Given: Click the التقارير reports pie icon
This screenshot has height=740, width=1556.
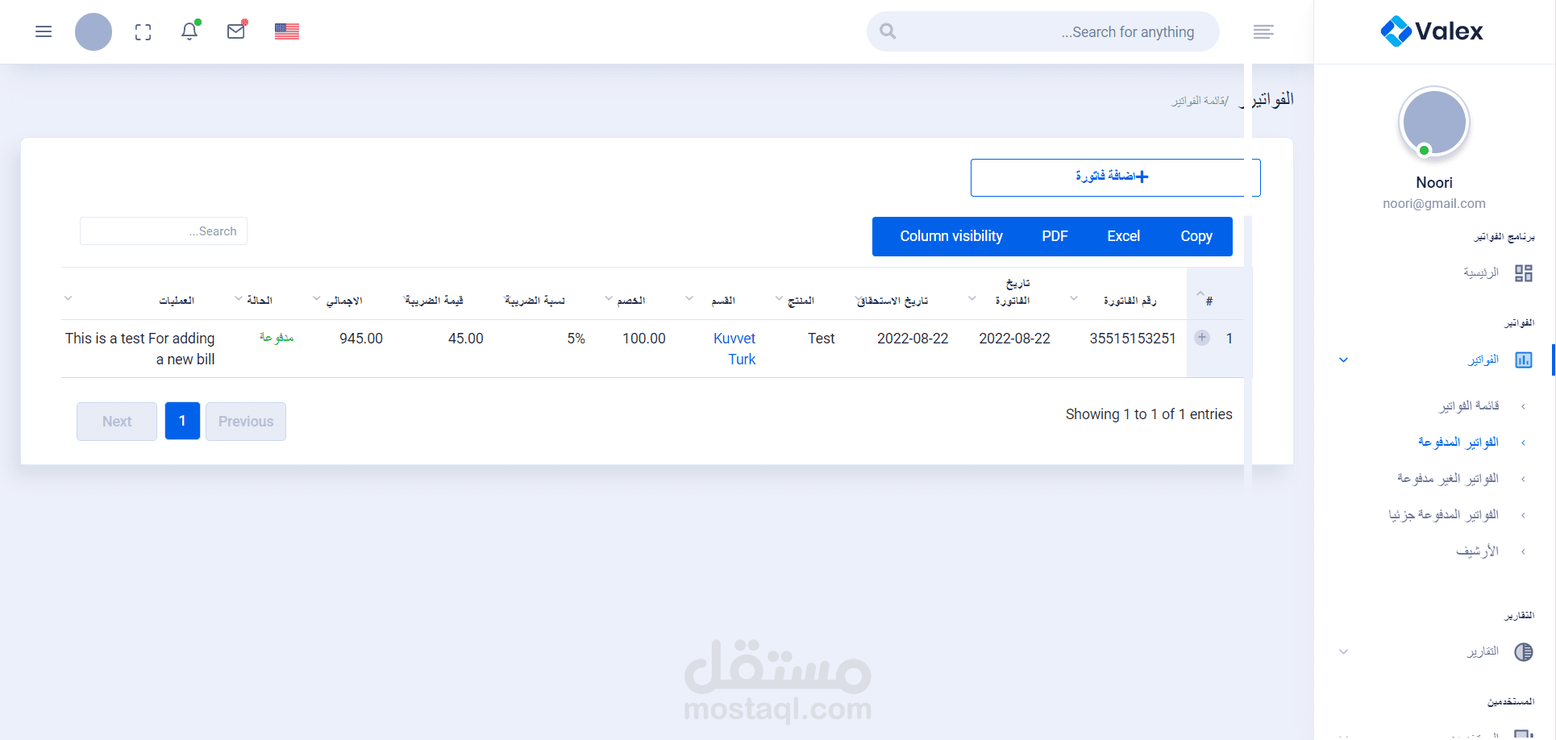Looking at the screenshot, I should [1524, 652].
